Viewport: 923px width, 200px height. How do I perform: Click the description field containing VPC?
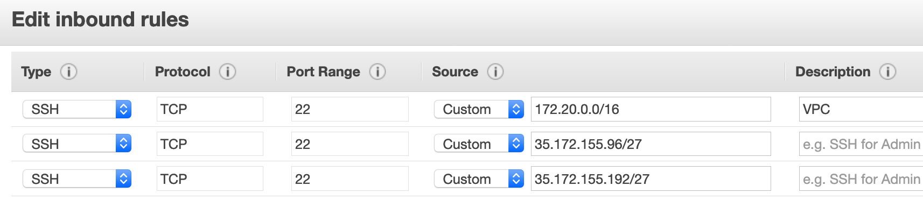click(861, 109)
